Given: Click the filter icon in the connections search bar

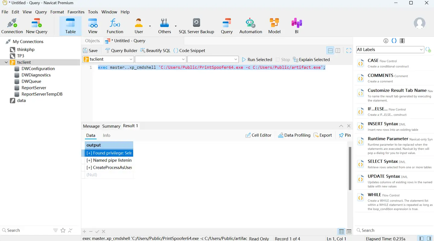Looking at the screenshot, I should [x=55, y=230].
